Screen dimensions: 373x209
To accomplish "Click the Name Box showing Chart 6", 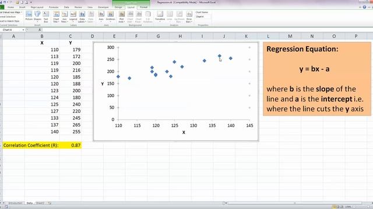I will click(x=11, y=30).
